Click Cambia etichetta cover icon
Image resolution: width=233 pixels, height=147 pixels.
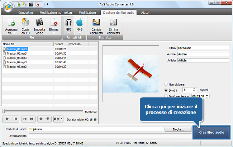click(x=96, y=22)
